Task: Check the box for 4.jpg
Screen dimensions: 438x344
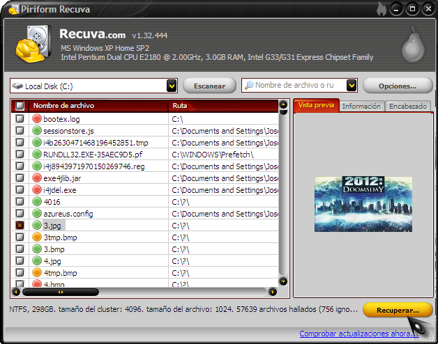Action: click(x=20, y=261)
